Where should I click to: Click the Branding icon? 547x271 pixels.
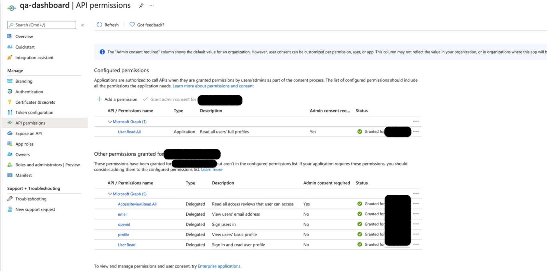10,81
